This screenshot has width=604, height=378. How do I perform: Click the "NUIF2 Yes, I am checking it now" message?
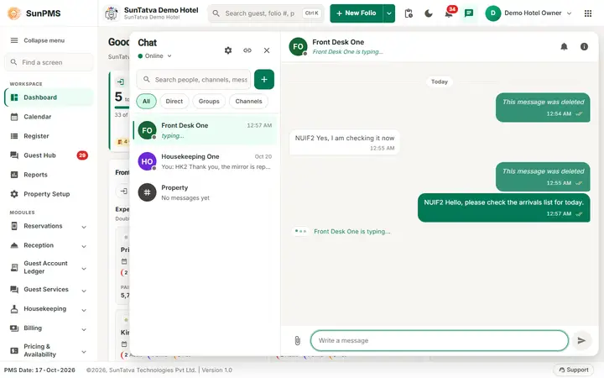[345, 142]
